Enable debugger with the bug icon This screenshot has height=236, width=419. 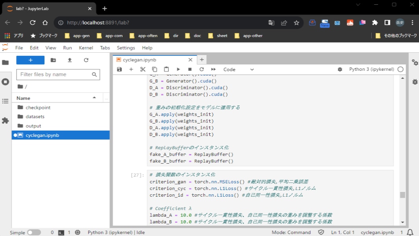(340, 69)
